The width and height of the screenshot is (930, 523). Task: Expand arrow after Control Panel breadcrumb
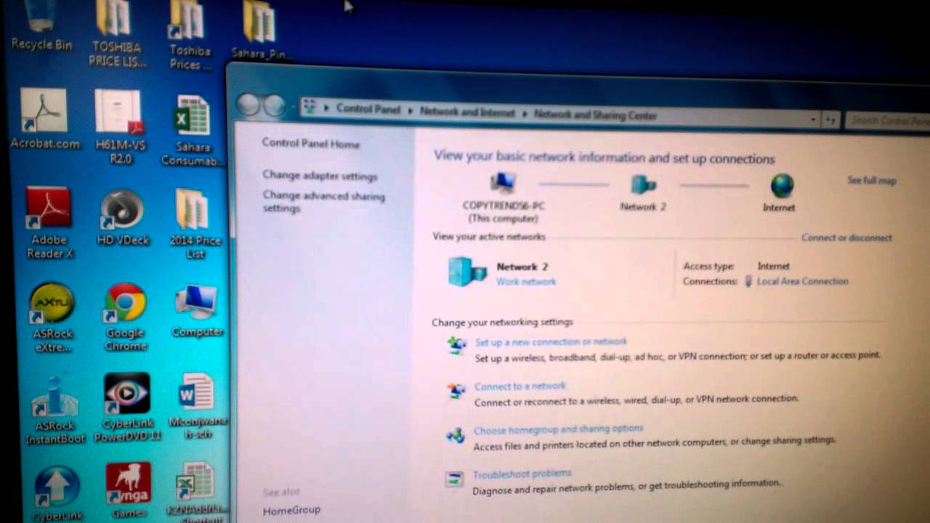coord(410,110)
